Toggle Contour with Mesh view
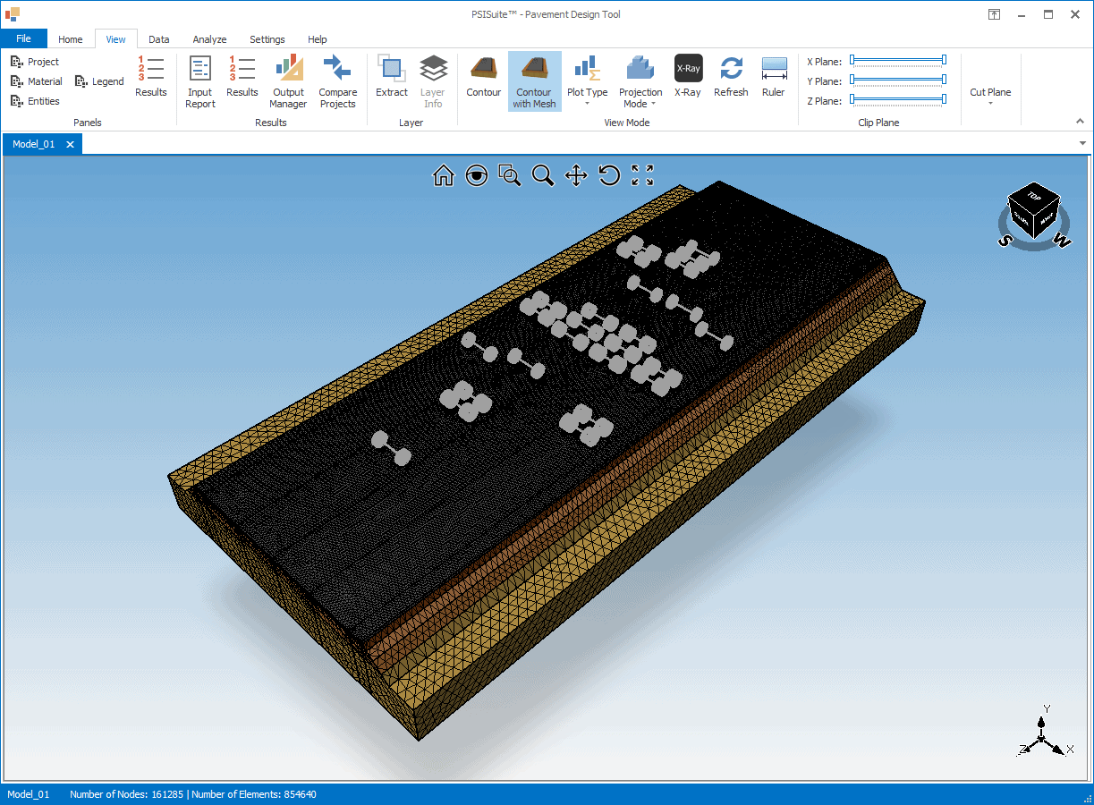Image resolution: width=1094 pixels, height=805 pixels. [x=534, y=82]
